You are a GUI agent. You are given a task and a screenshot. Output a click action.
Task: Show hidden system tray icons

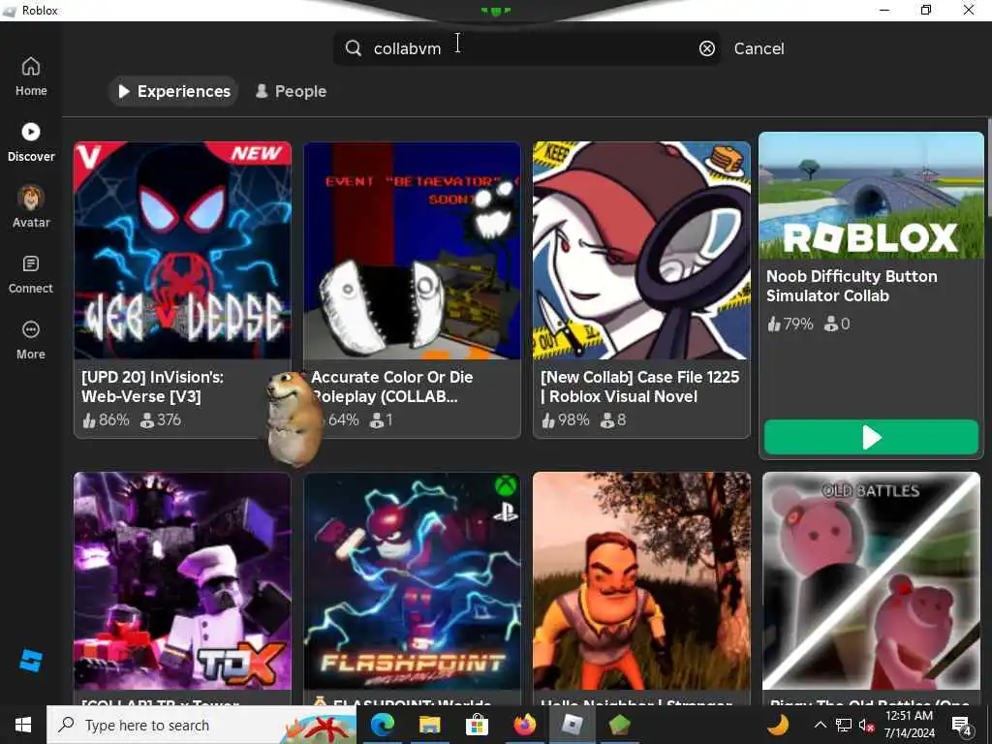[820, 725]
